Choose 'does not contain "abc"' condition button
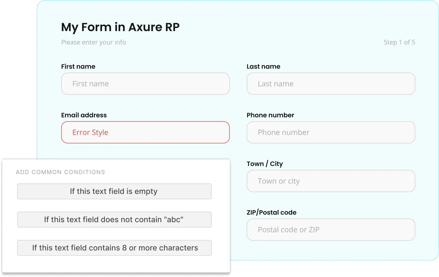 pyautogui.click(x=114, y=220)
